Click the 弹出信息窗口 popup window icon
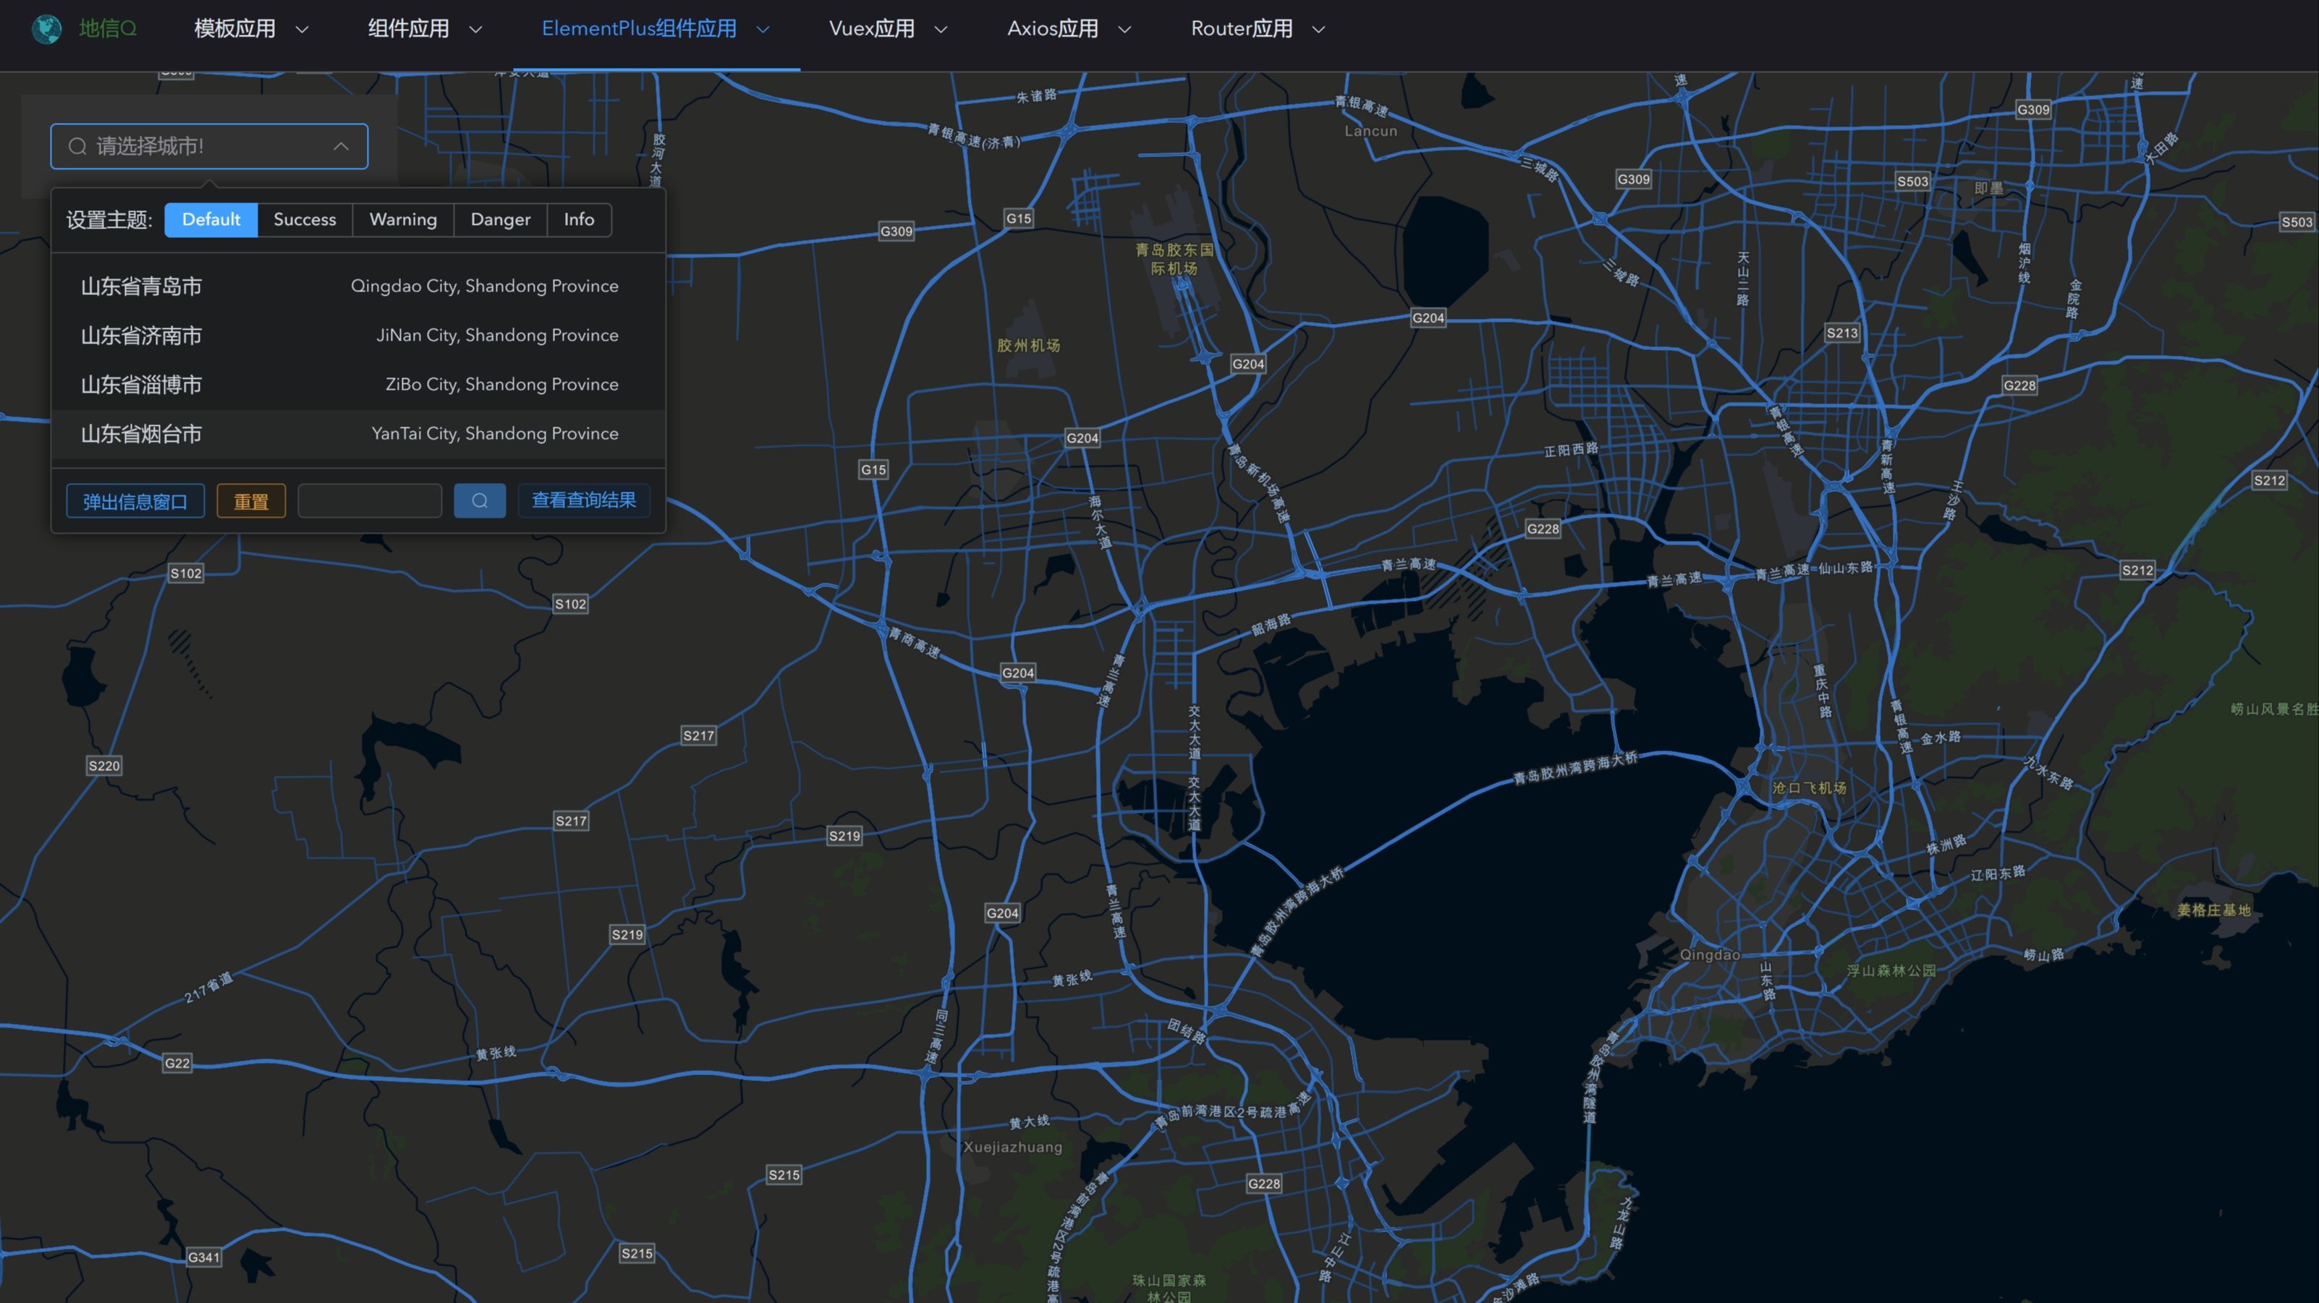The width and height of the screenshot is (2319, 1303). [x=135, y=500]
